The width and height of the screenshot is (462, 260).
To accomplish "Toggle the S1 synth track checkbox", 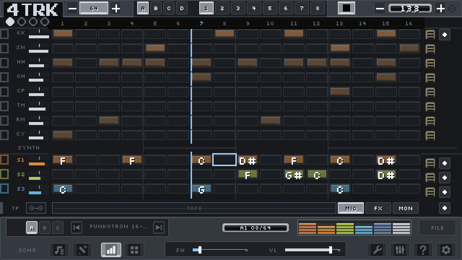I will [x=4, y=160].
